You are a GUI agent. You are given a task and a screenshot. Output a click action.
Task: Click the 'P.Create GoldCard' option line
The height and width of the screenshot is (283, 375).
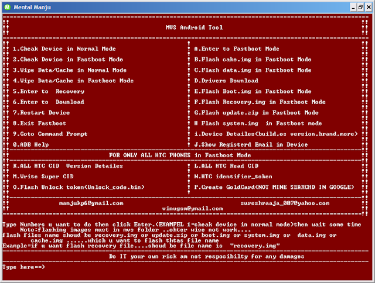click(274, 187)
